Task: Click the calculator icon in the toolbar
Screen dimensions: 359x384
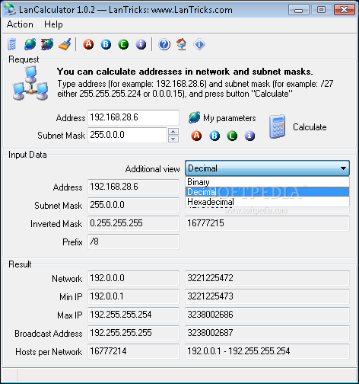Action: click(x=12, y=44)
